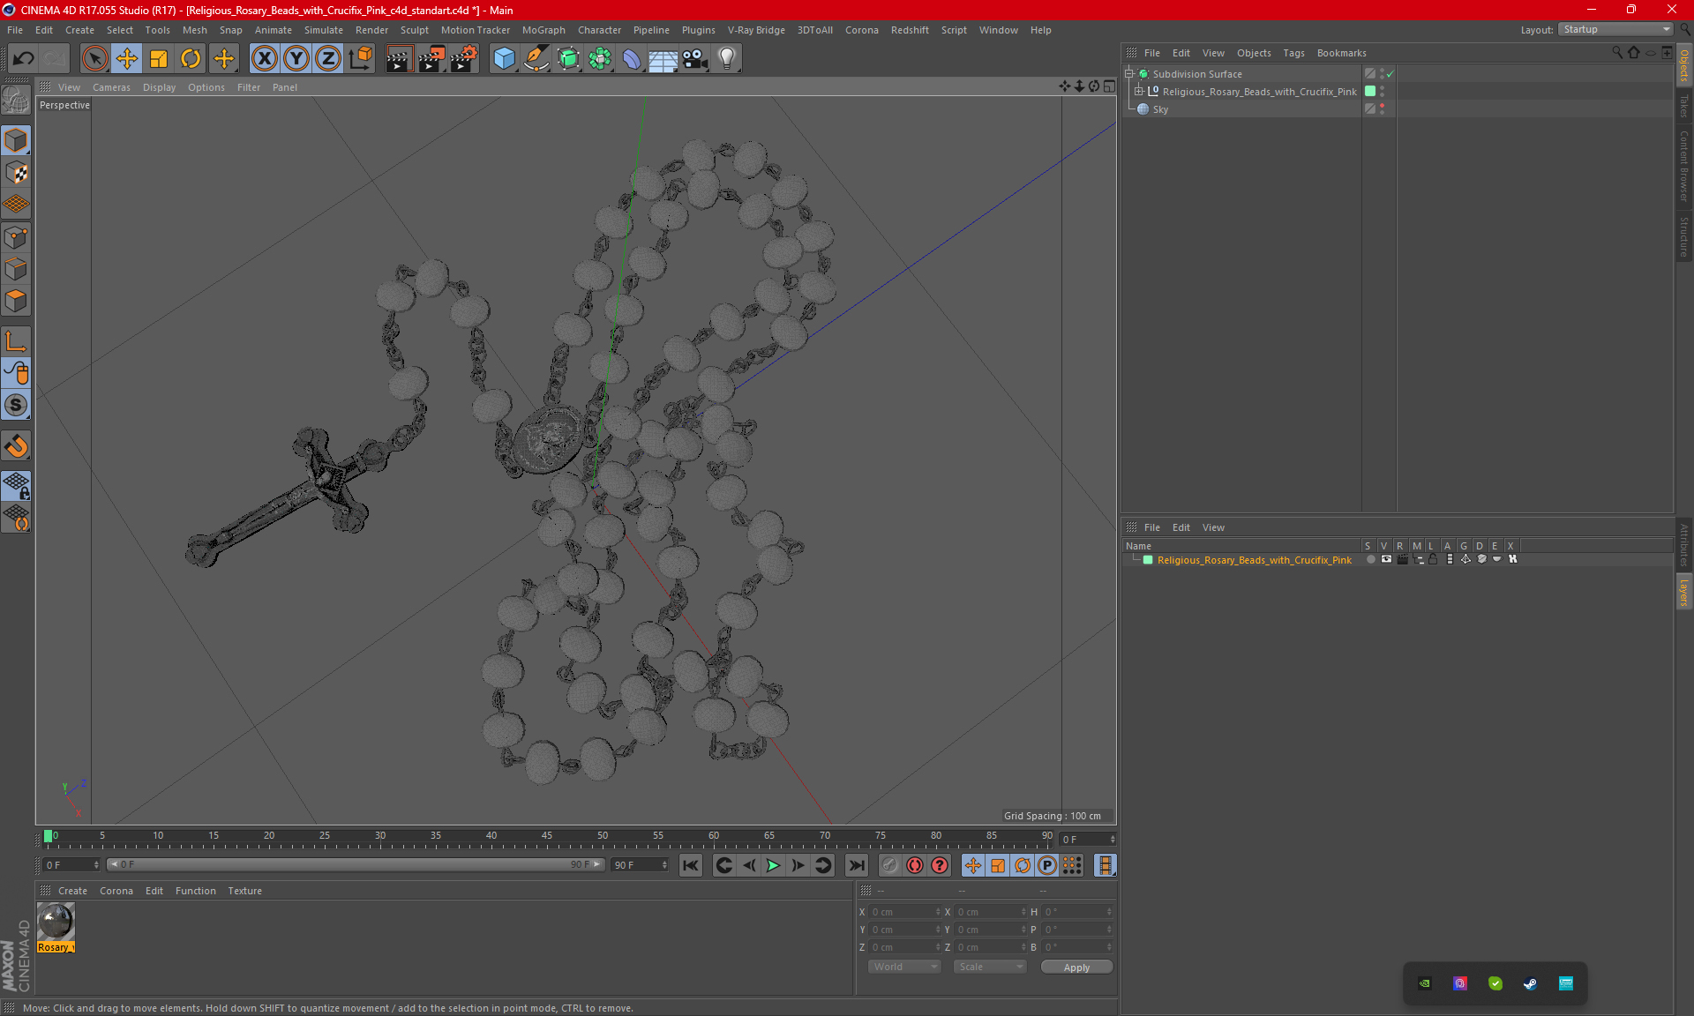Viewport: 1694px width, 1016px height.
Task: Click the layer color swatch in Layers
Action: (x=1148, y=559)
